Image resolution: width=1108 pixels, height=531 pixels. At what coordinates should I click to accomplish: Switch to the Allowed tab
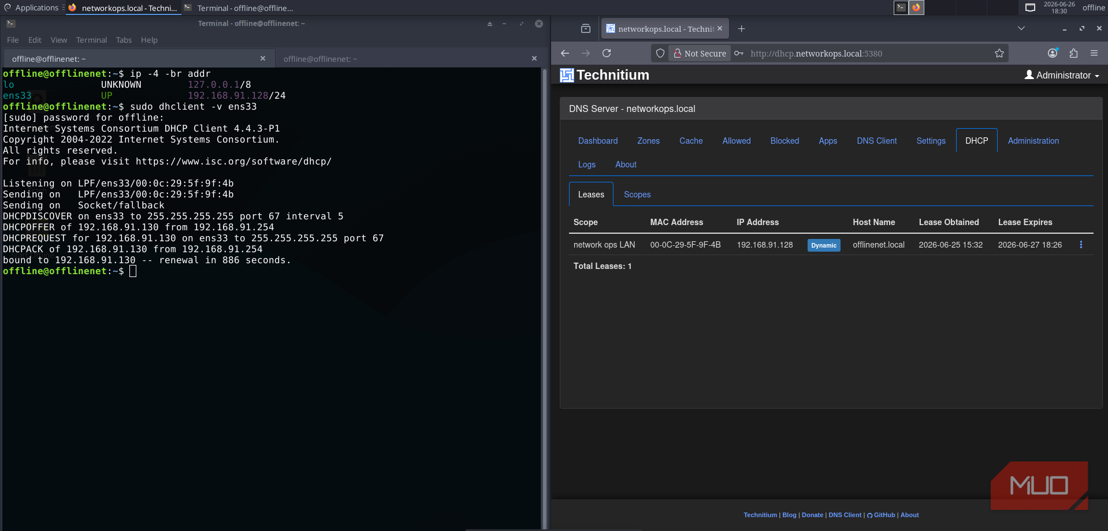click(x=737, y=141)
